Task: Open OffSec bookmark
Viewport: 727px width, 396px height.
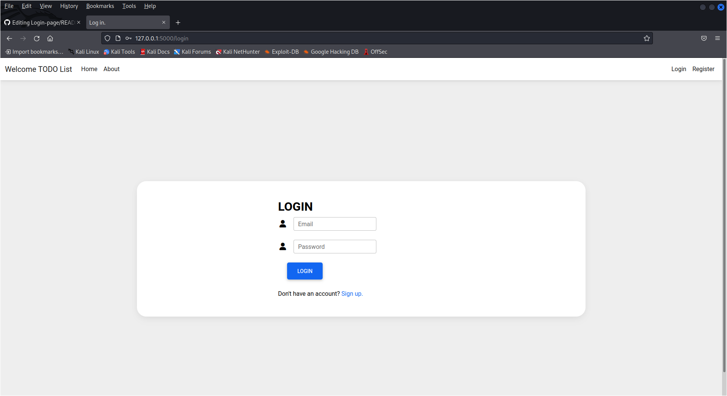Action: click(x=375, y=52)
